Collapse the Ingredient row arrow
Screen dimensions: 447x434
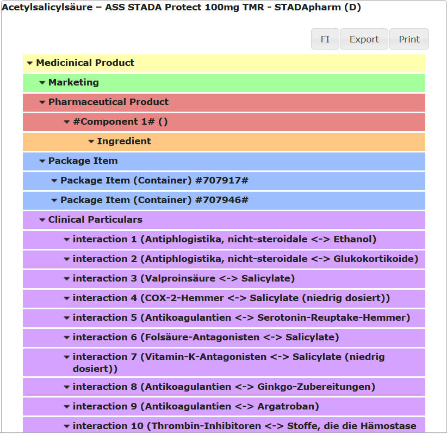tap(91, 142)
